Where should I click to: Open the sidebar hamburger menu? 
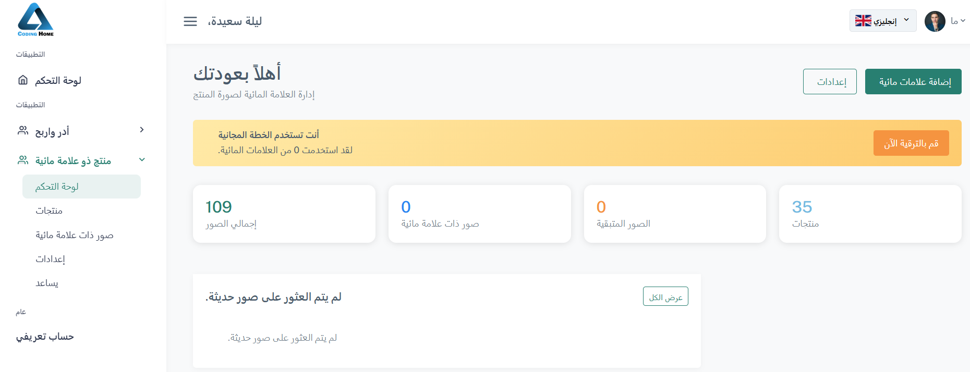[190, 21]
